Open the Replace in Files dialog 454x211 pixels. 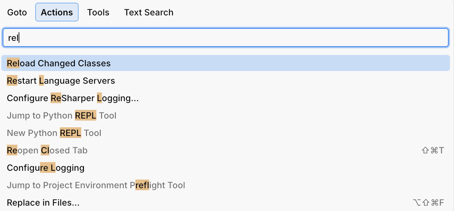coord(43,202)
